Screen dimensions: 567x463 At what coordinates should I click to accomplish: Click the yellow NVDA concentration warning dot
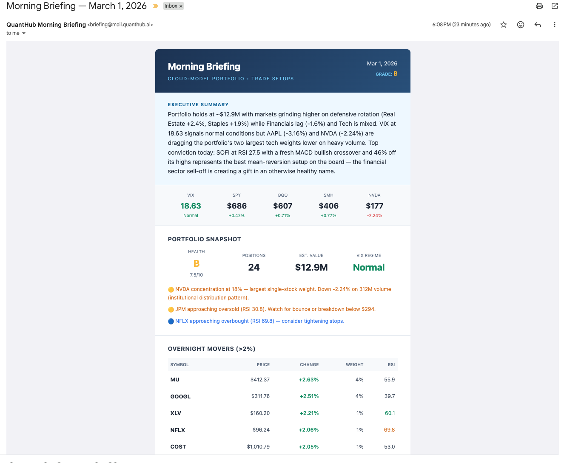tap(171, 289)
